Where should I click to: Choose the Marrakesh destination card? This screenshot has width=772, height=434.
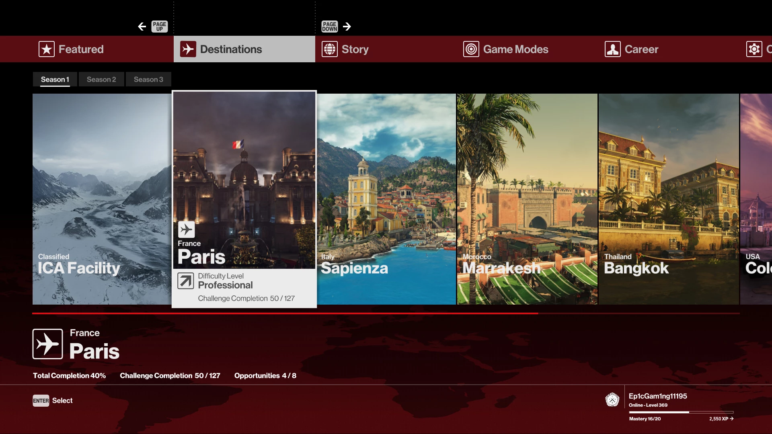[527, 199]
